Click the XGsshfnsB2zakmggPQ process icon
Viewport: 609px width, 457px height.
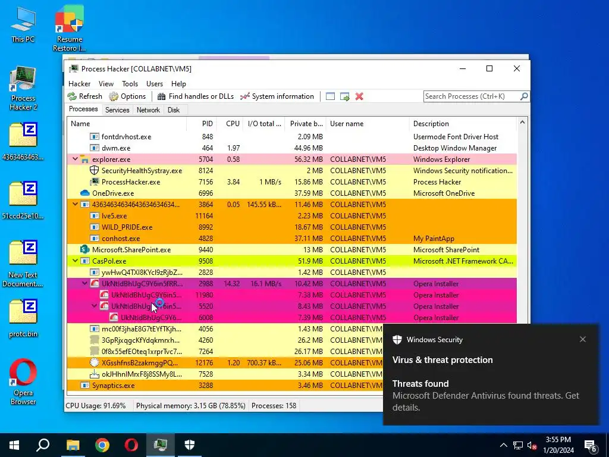[94, 362]
